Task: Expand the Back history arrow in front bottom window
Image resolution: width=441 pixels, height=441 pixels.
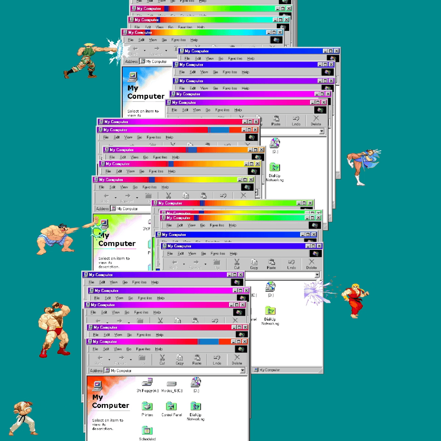Action: coord(109,360)
